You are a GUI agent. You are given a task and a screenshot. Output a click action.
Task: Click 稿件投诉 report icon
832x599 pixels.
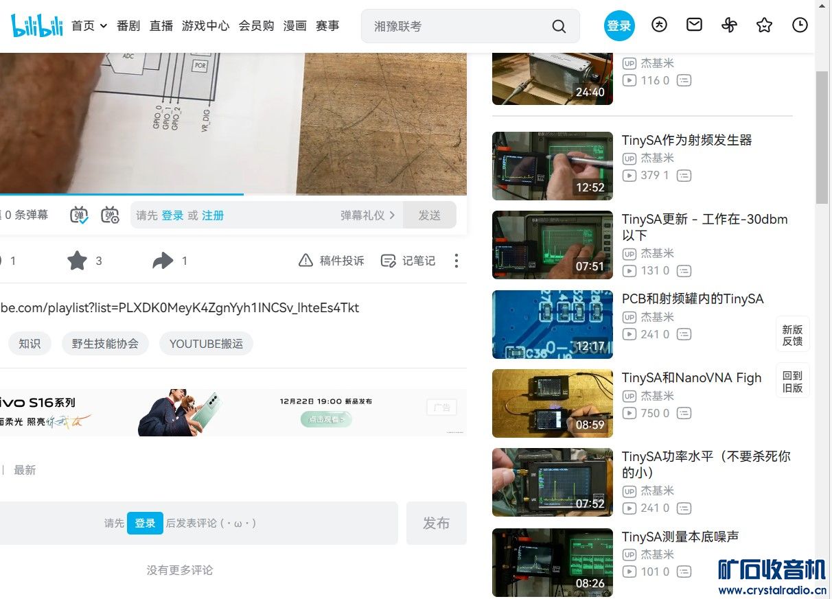click(331, 261)
